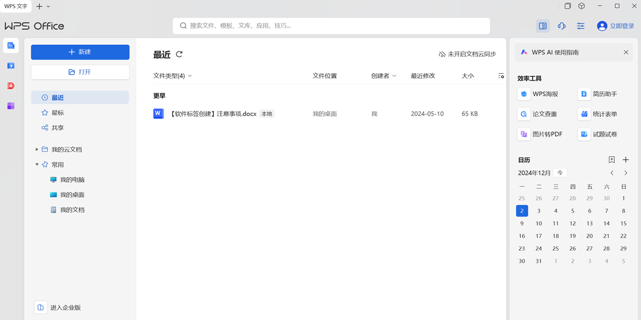The width and height of the screenshot is (641, 320).
Task: Click the Word file icon of 注意事项.docx
Action: coord(158,114)
